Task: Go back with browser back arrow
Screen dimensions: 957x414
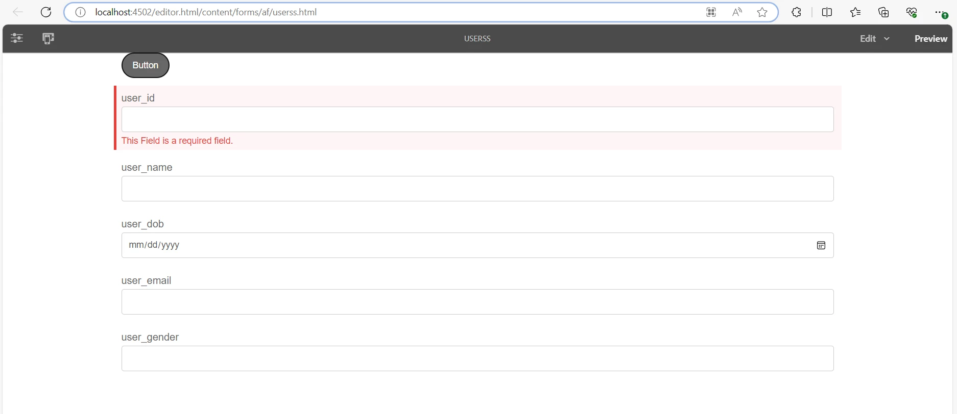Action: pos(18,12)
